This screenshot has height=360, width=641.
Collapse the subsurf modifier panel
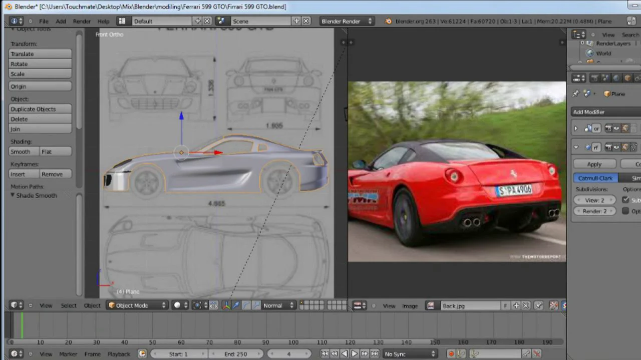point(576,147)
